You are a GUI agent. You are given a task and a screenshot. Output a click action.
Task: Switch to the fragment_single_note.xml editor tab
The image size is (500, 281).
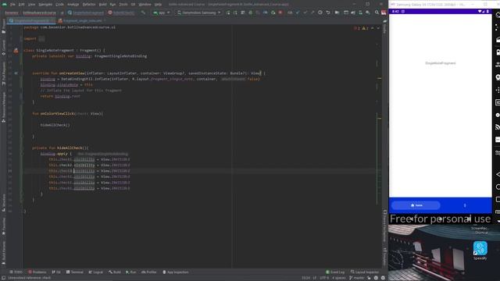[82, 21]
